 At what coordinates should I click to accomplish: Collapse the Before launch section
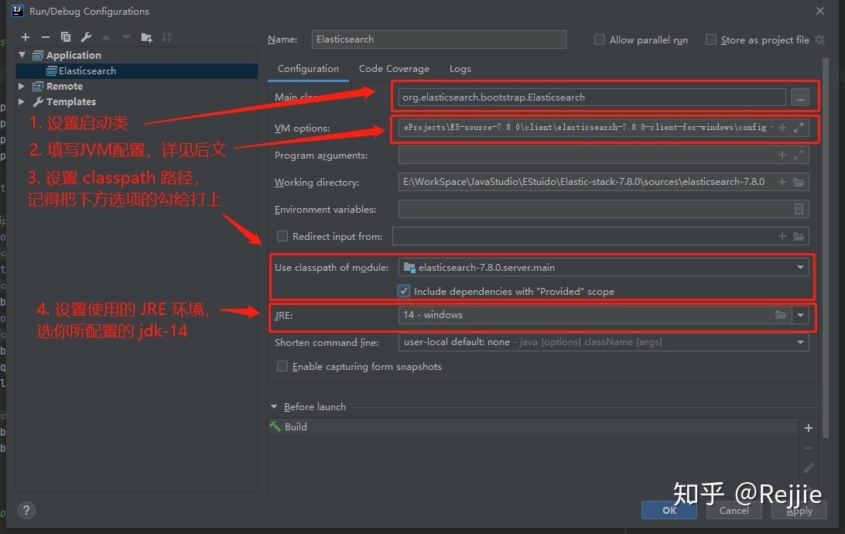pos(274,407)
